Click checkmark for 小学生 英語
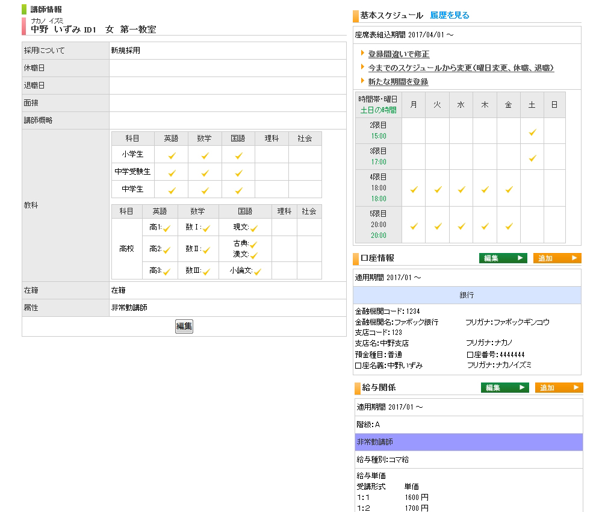 click(x=172, y=155)
